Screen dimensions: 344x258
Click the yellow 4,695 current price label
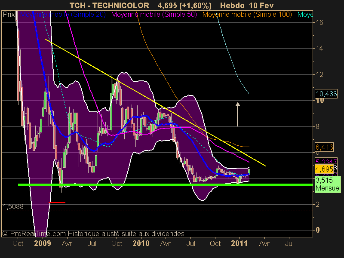click(x=324, y=169)
